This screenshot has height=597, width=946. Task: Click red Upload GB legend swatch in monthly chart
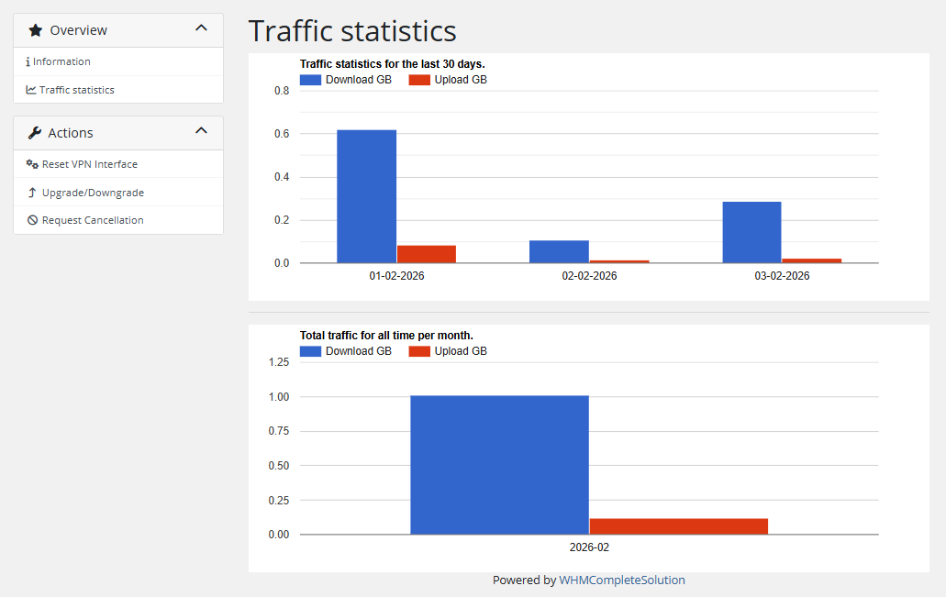pos(419,351)
